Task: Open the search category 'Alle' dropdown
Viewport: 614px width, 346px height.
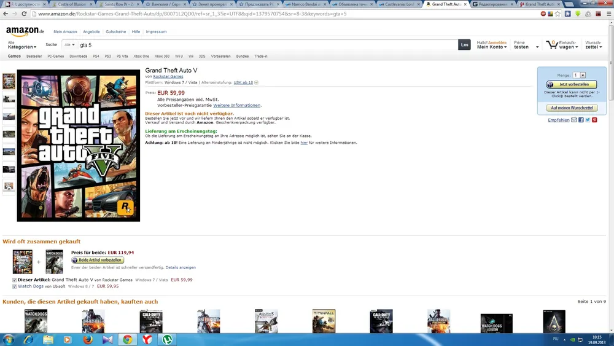Action: click(x=69, y=45)
